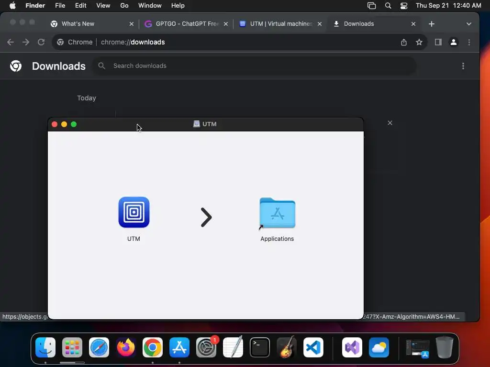Click the date and time in menu bar
This screenshot has height=367, width=490.
448,6
